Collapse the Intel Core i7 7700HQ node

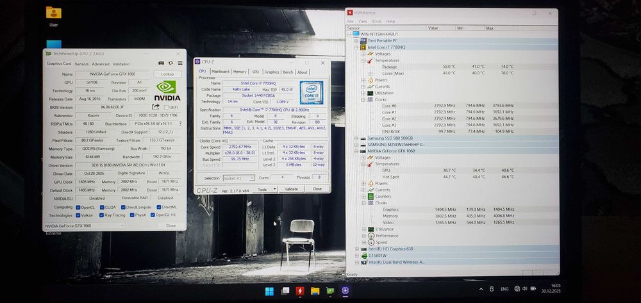(x=356, y=47)
